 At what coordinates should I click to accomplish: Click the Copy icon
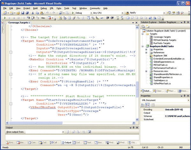tap(37, 13)
